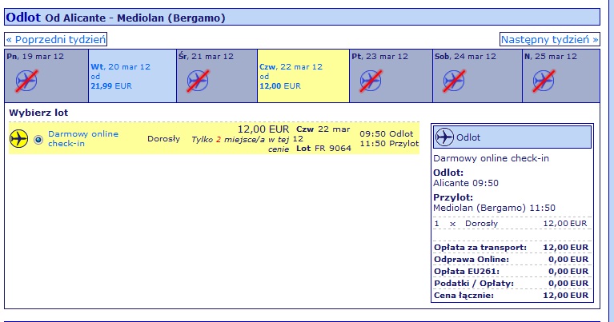Click the Opłata EU261 fee row
Viewport: 614px width, 322px height.
tap(512, 272)
